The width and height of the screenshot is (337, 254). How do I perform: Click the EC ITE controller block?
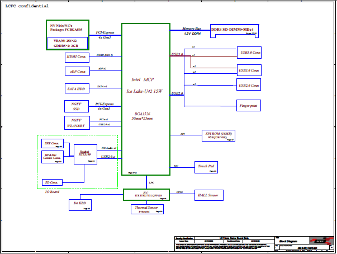tap(146, 194)
